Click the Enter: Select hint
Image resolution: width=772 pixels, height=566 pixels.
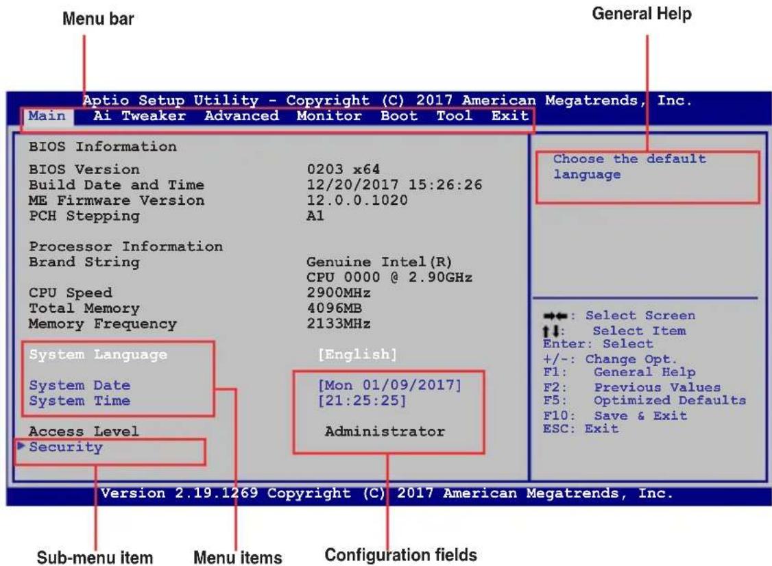click(x=599, y=344)
